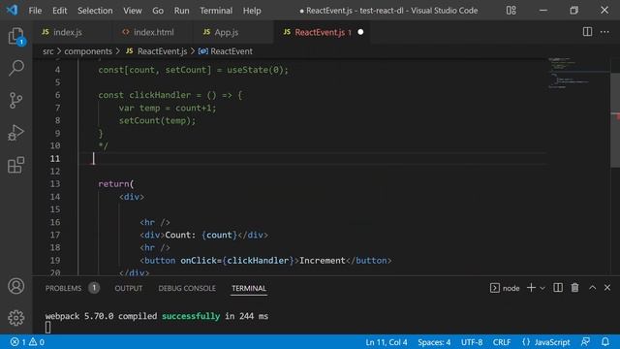Click line number 13 in the gutter
The height and width of the screenshot is (349, 620).
coord(55,184)
